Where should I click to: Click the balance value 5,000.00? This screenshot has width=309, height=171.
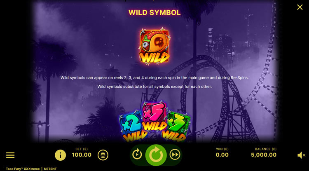(x=264, y=155)
